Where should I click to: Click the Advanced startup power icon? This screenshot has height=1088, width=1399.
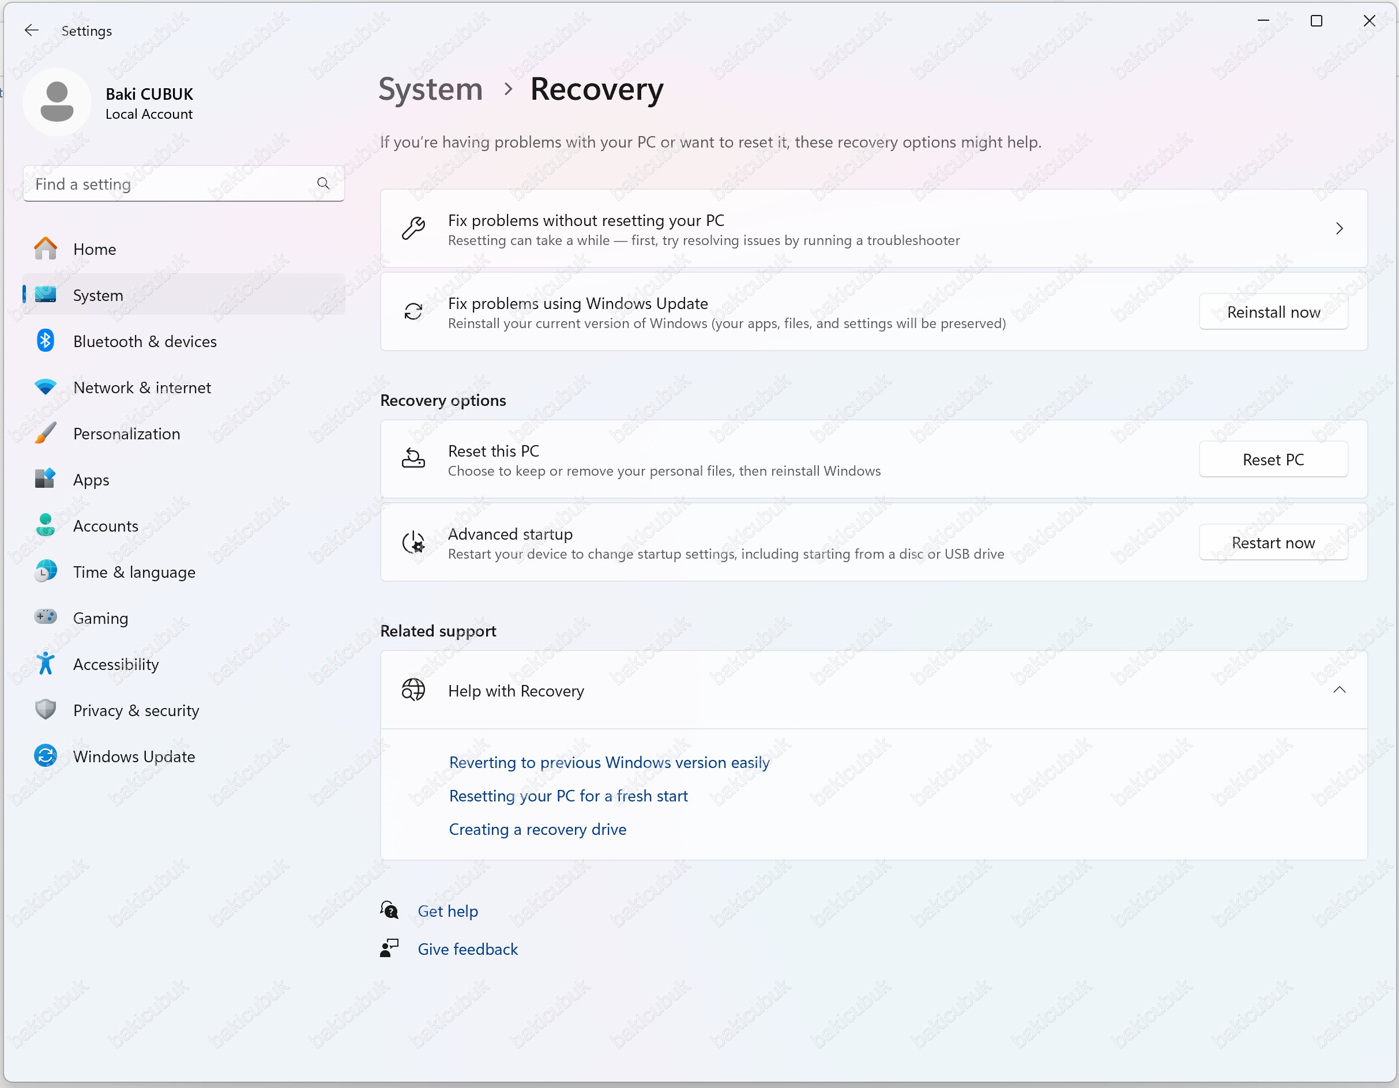coord(413,543)
